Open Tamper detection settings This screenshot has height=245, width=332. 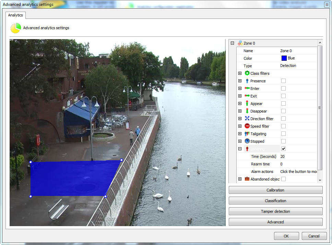tap(275, 211)
